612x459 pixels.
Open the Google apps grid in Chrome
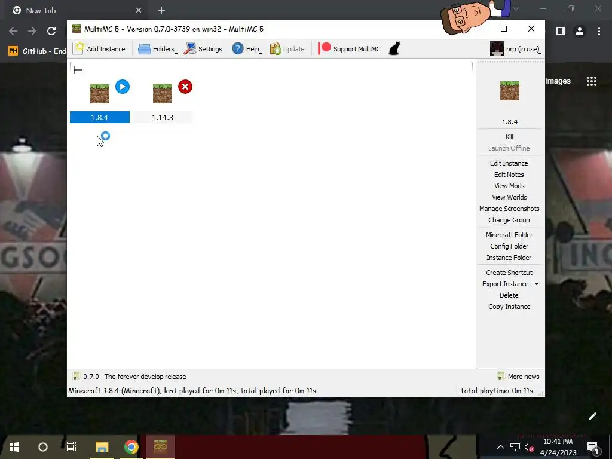pos(592,81)
